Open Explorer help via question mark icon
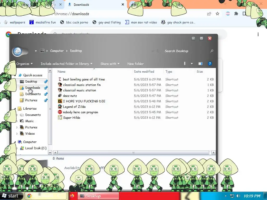267x200 pixels. 210,64
